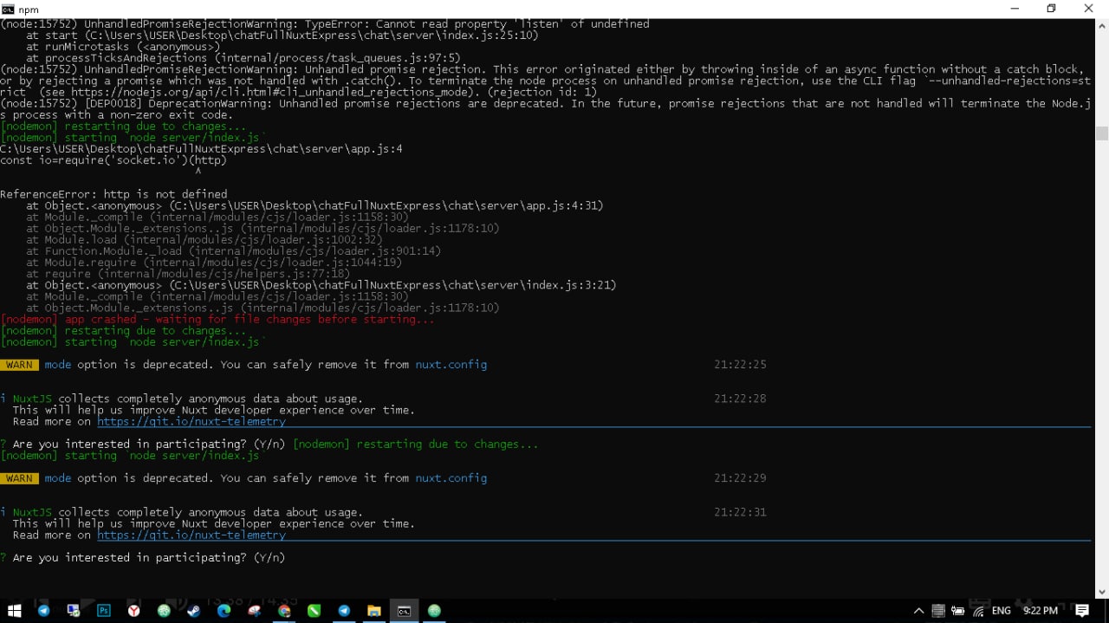Click the 'at processTicksAndRejections' stack line
Viewport: 1109px width, 623px height.
(x=243, y=58)
